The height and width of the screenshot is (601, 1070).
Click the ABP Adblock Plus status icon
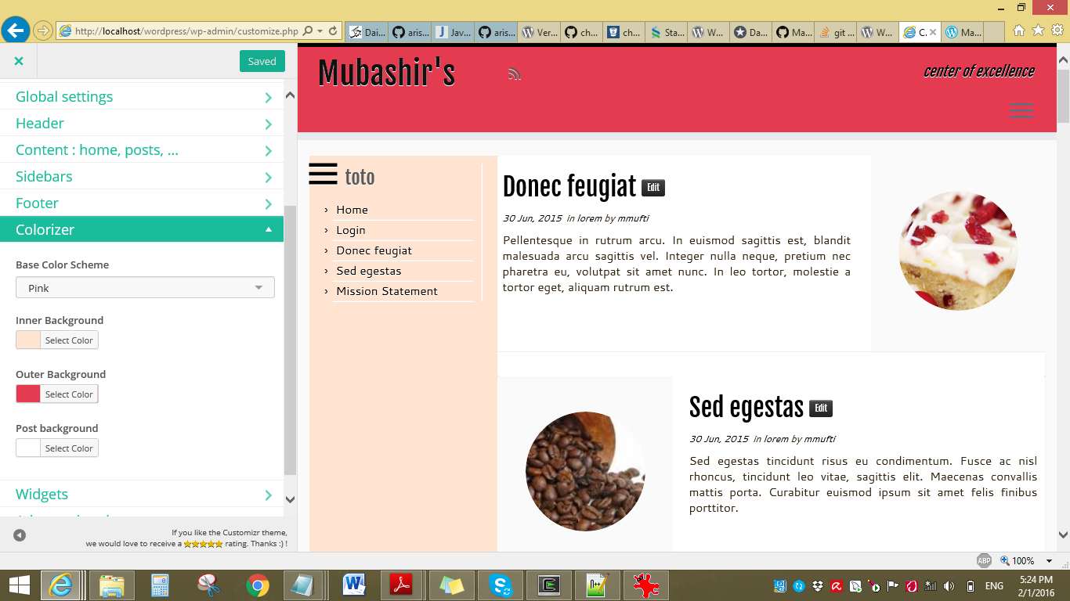pos(984,560)
